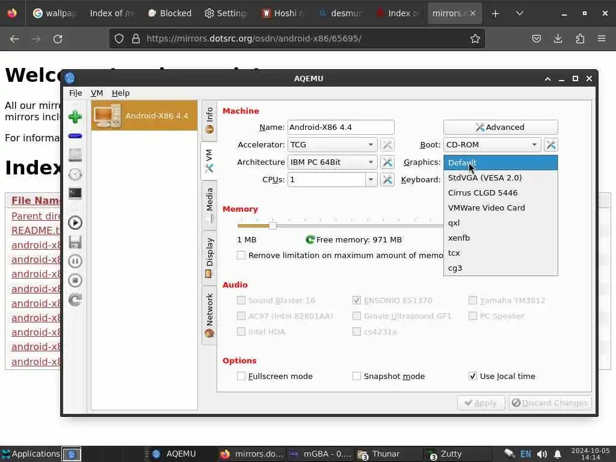
Task: Open boot order settings wrench icon
Action: click(551, 144)
